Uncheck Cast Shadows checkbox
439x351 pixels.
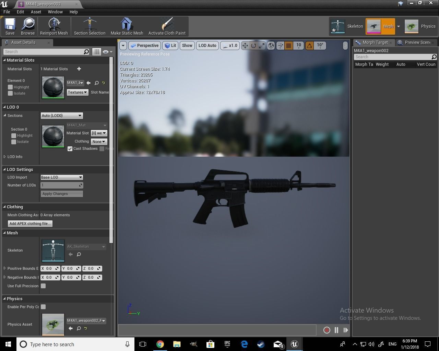tap(70, 148)
